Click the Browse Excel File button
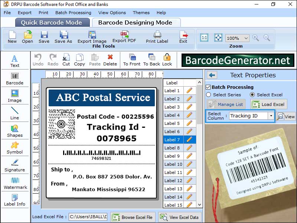Screen dimensions: 297x223 click(x=133, y=217)
